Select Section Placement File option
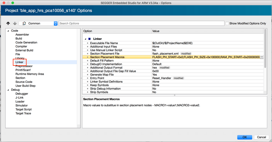The height and width of the screenshot is (142, 272). [x=105, y=54]
